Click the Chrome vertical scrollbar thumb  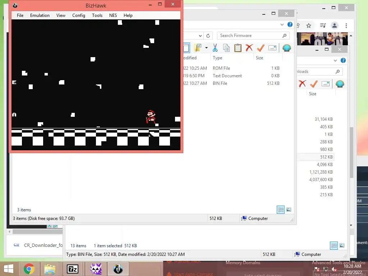tap(351, 152)
